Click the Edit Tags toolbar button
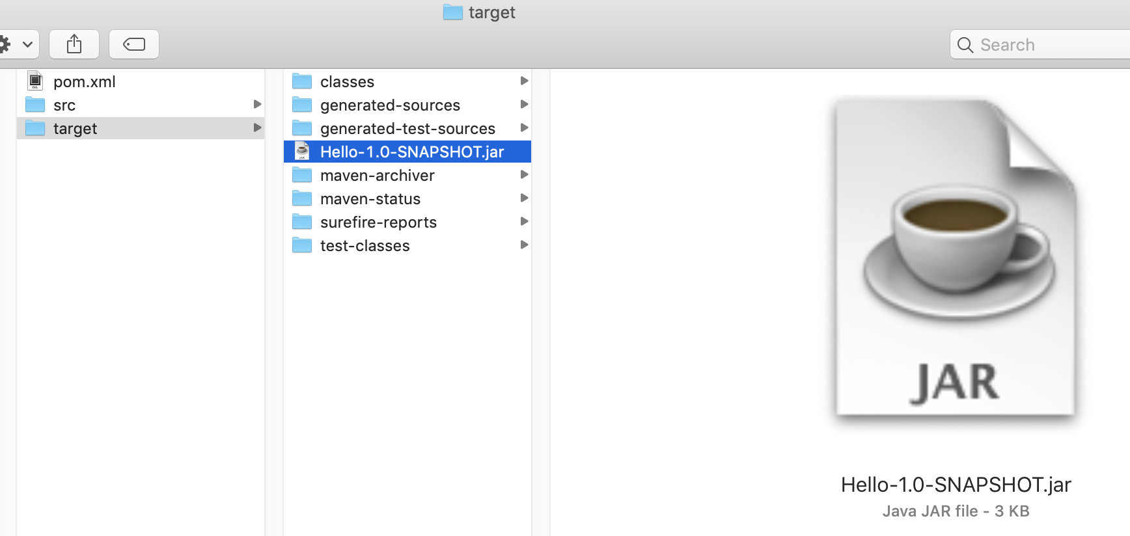The height and width of the screenshot is (536, 1130). (x=134, y=44)
